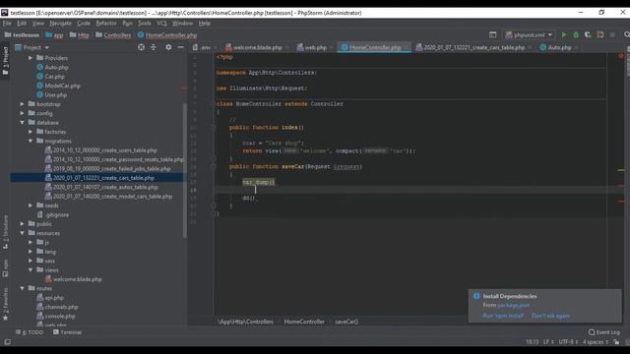Expand the config folder
630x354 pixels.
(22, 113)
